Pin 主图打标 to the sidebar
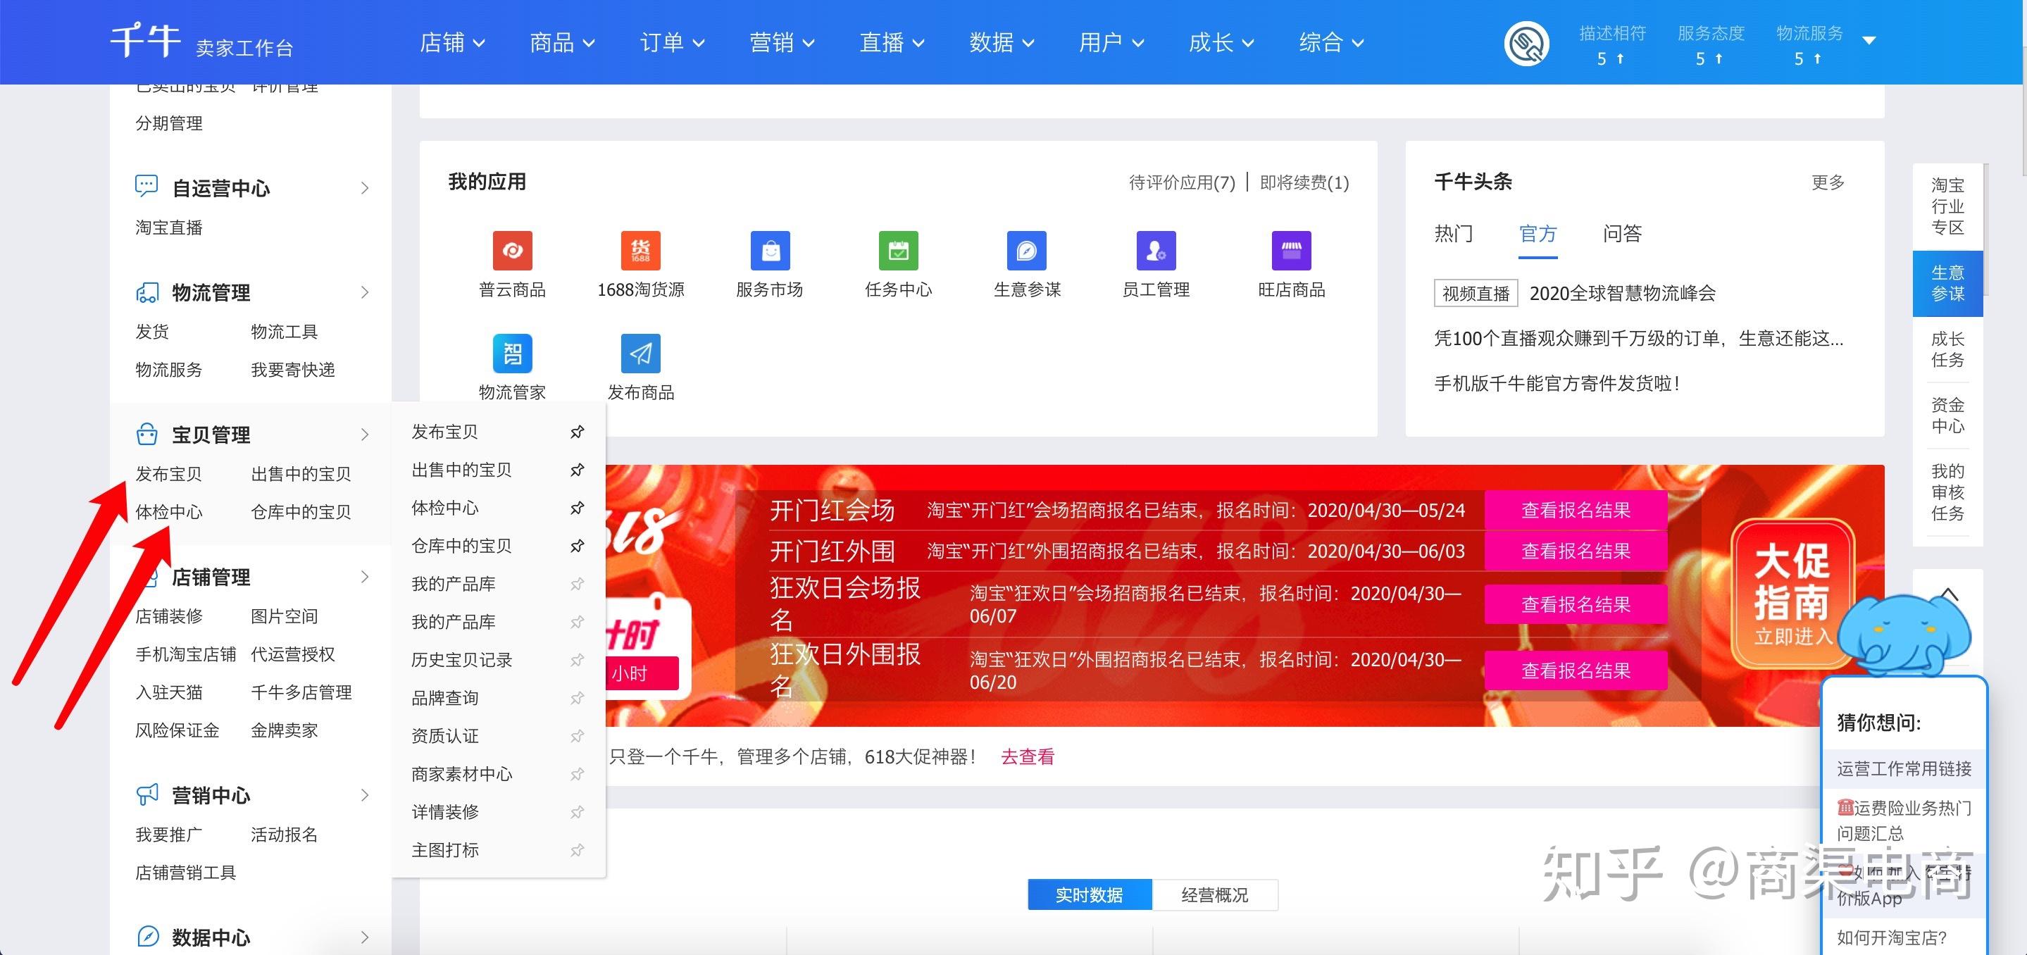Viewport: 2027px width, 955px height. coord(577,849)
